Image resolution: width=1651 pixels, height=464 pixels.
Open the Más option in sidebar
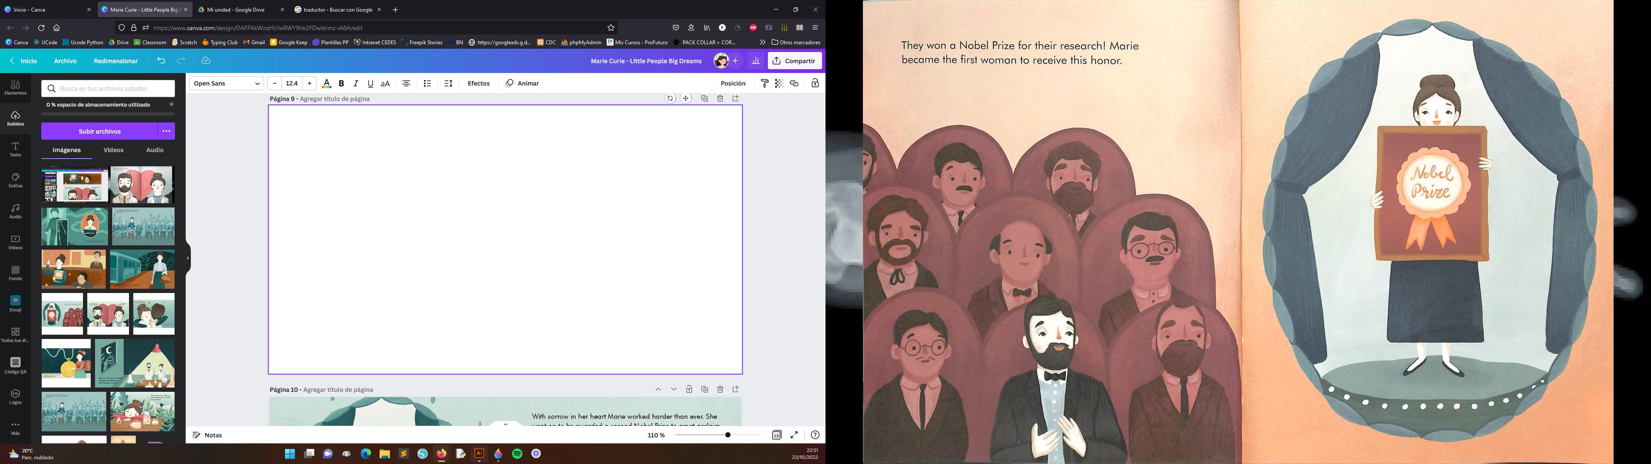pos(15,428)
